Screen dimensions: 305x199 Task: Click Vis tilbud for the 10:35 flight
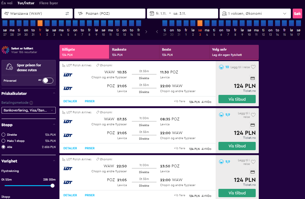[237, 99]
